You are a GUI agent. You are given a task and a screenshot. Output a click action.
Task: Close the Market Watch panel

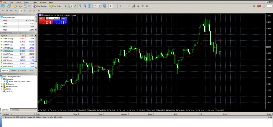(36, 33)
